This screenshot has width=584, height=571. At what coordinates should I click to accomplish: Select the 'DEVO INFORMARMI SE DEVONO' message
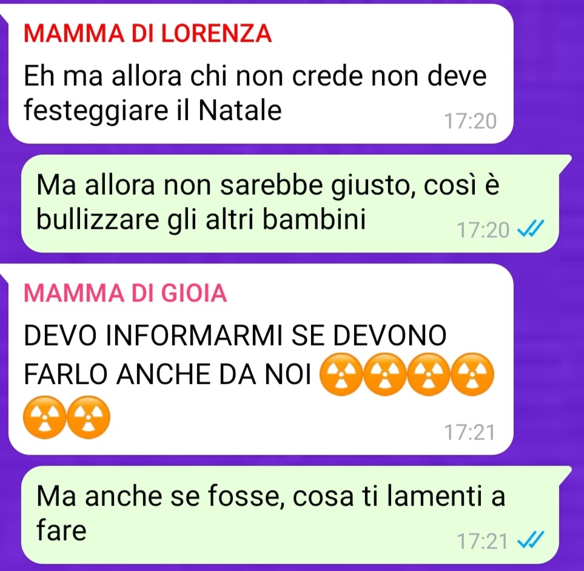261,359
